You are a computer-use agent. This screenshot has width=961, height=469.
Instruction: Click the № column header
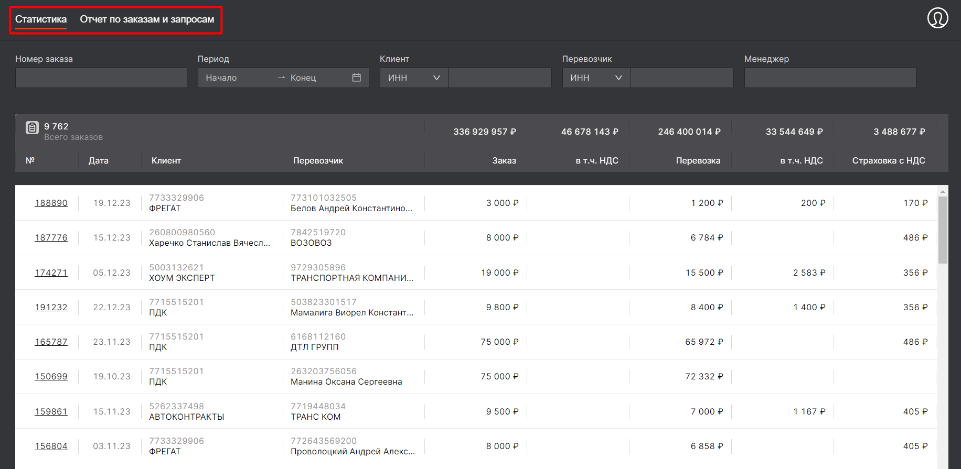tap(30, 160)
